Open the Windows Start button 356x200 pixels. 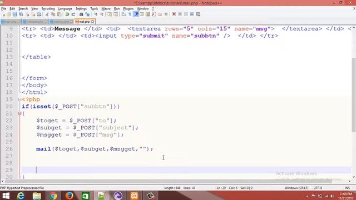pos(6,196)
